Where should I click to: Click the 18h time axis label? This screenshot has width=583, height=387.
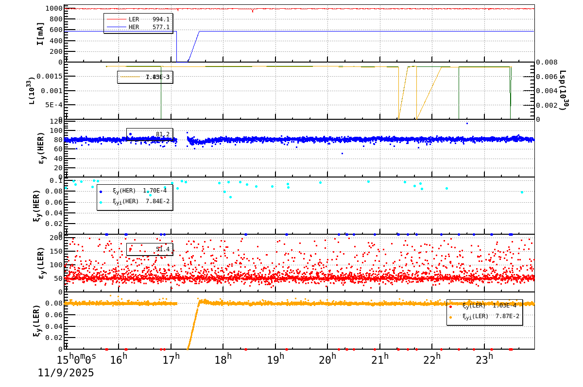pos(223,360)
